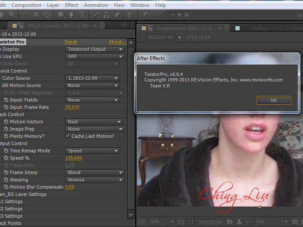
Task: Take a snapshot with the camera icon
Action: tap(229, 222)
